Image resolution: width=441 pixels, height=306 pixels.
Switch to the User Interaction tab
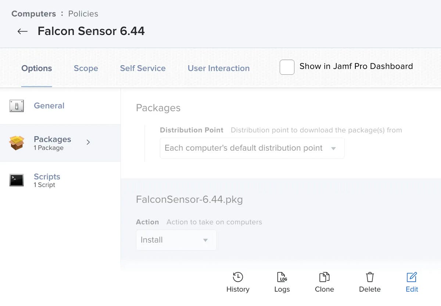(x=218, y=68)
